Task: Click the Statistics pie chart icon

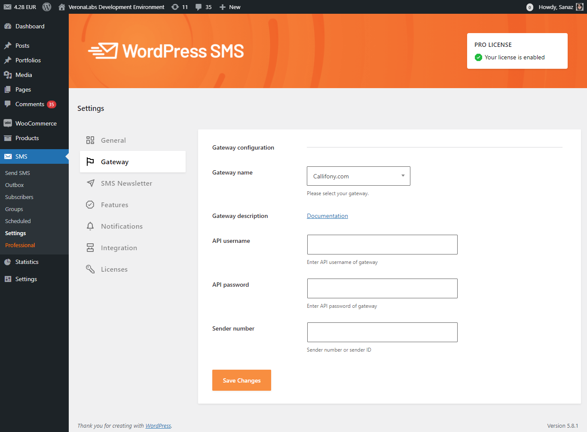Action: pyautogui.click(x=8, y=262)
